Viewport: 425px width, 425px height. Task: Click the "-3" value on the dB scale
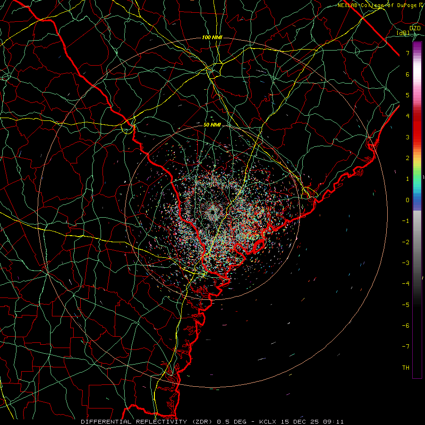406,263
